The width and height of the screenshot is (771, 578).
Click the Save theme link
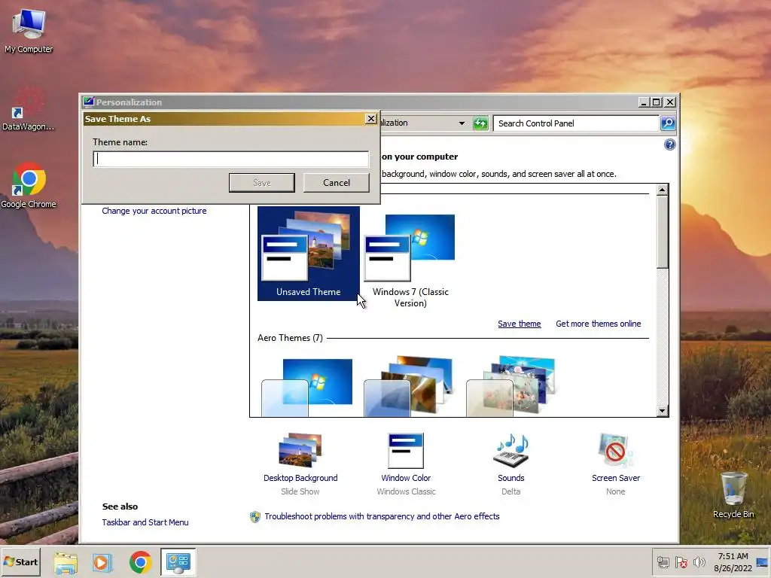click(520, 324)
